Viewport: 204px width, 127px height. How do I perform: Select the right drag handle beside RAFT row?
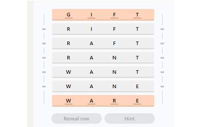(162, 44)
